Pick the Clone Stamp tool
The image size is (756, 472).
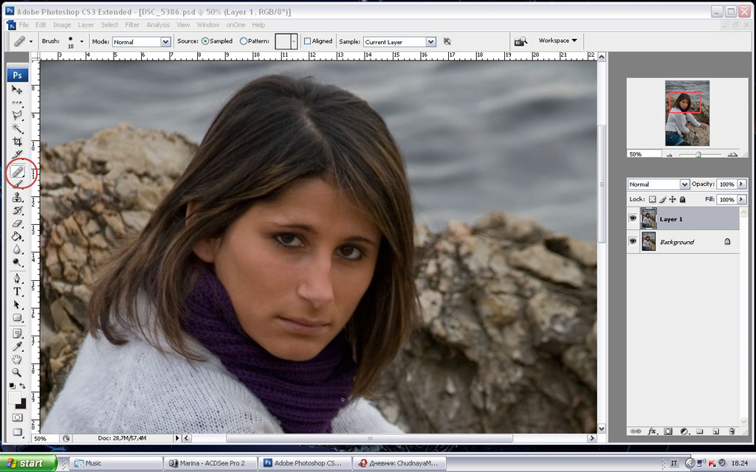coord(18,198)
